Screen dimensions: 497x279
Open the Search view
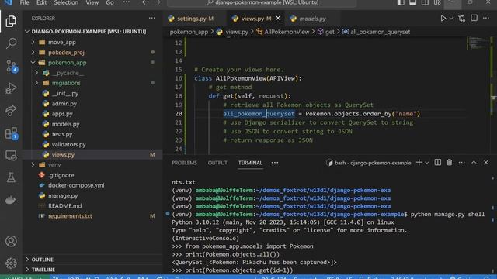pos(11,43)
